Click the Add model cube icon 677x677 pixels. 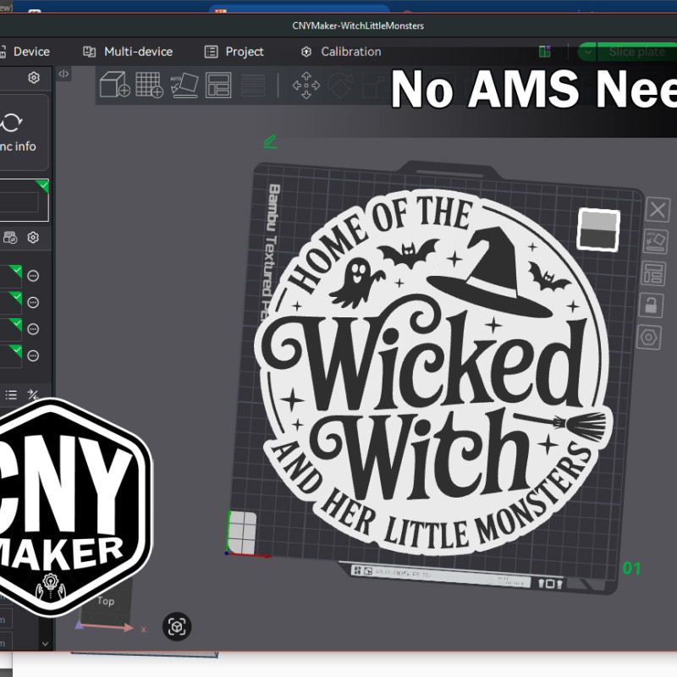114,85
